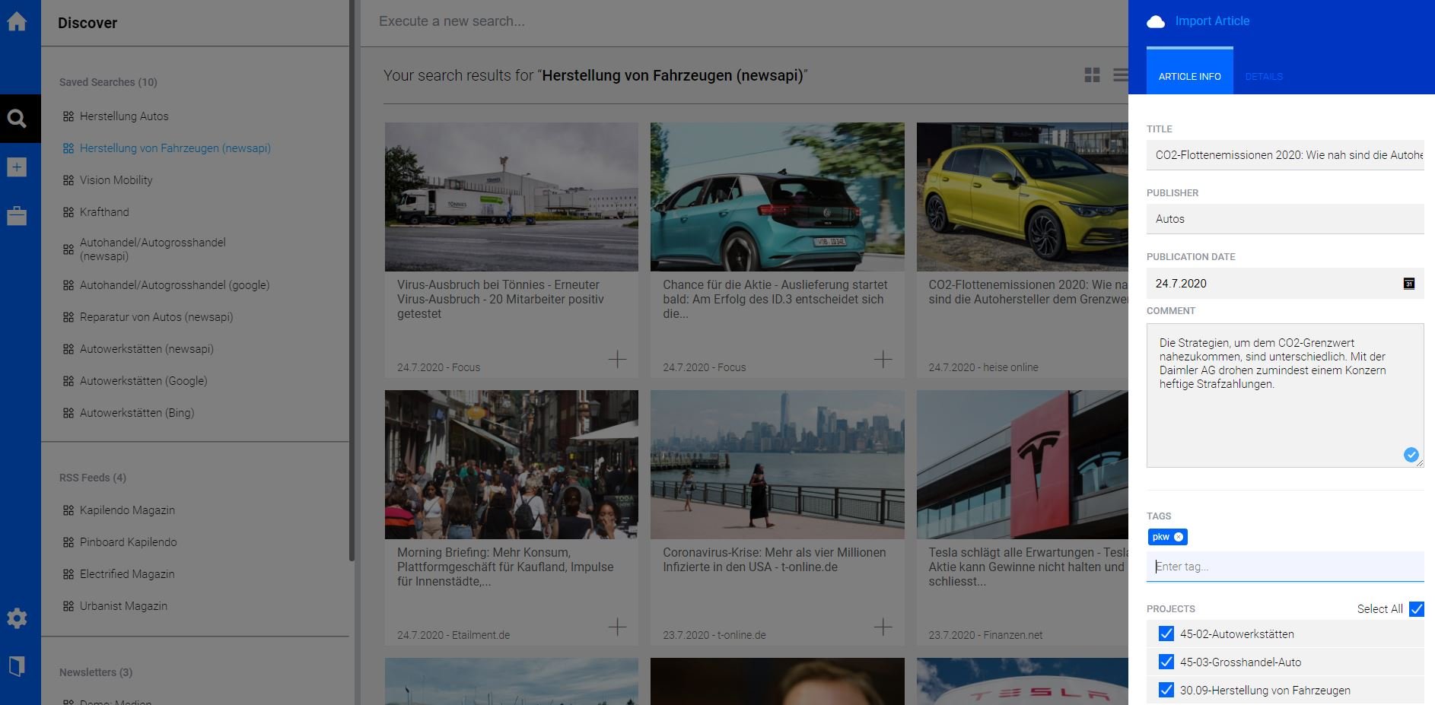This screenshot has height=705, width=1435.
Task: Go to the Home icon in sidebar
Action: coord(17,21)
